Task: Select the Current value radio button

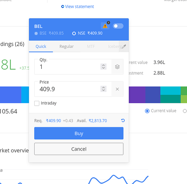Action: point(147,111)
